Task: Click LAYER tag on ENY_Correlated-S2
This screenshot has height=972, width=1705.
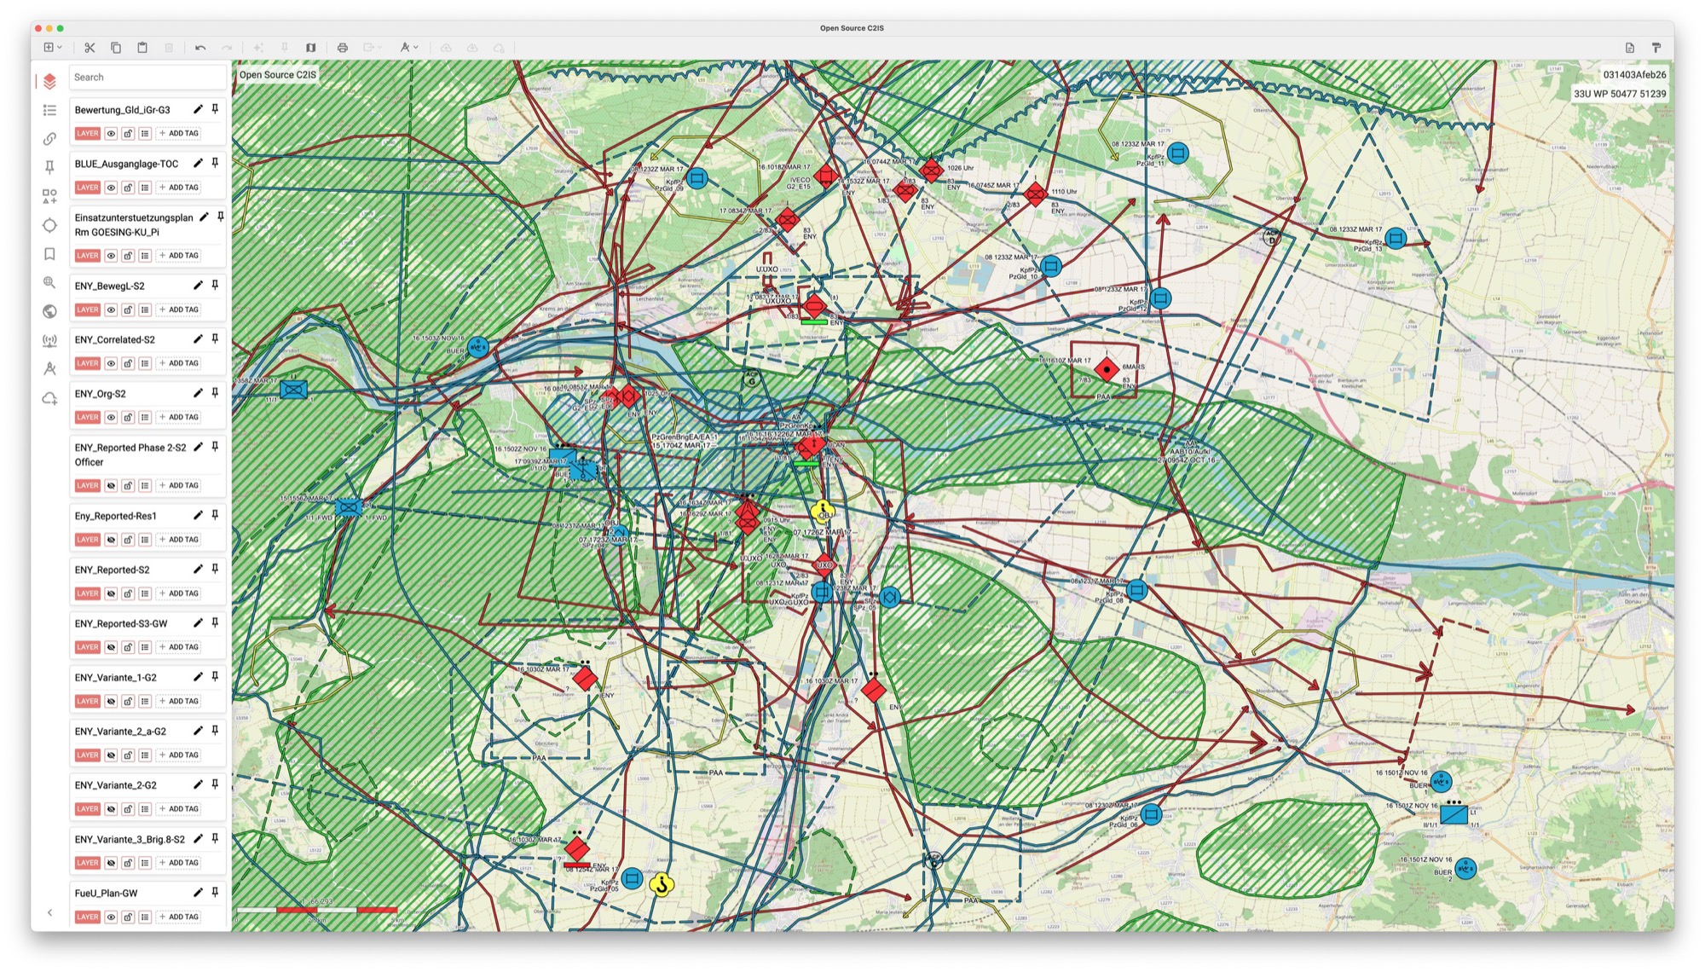Action: click(87, 364)
